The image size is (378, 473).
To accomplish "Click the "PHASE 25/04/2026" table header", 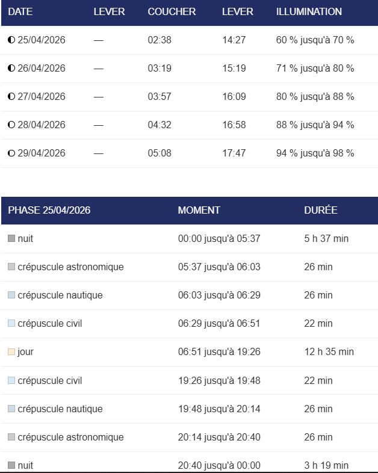I will pyautogui.click(x=49, y=211).
